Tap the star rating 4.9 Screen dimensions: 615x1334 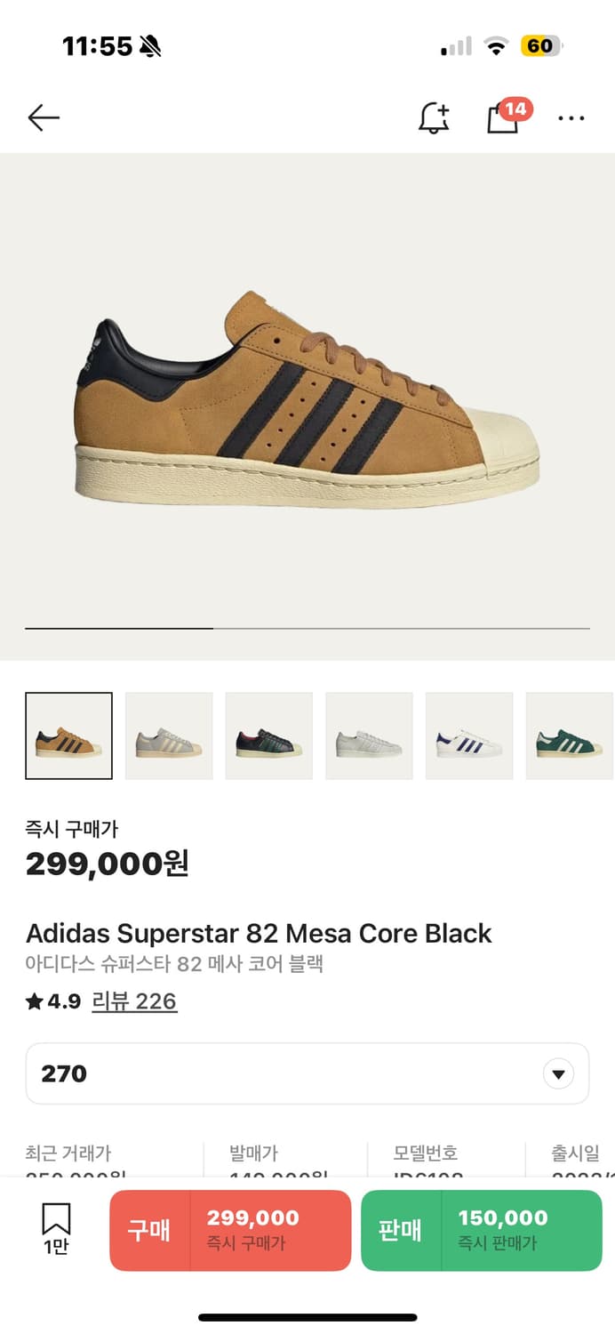[53, 1001]
